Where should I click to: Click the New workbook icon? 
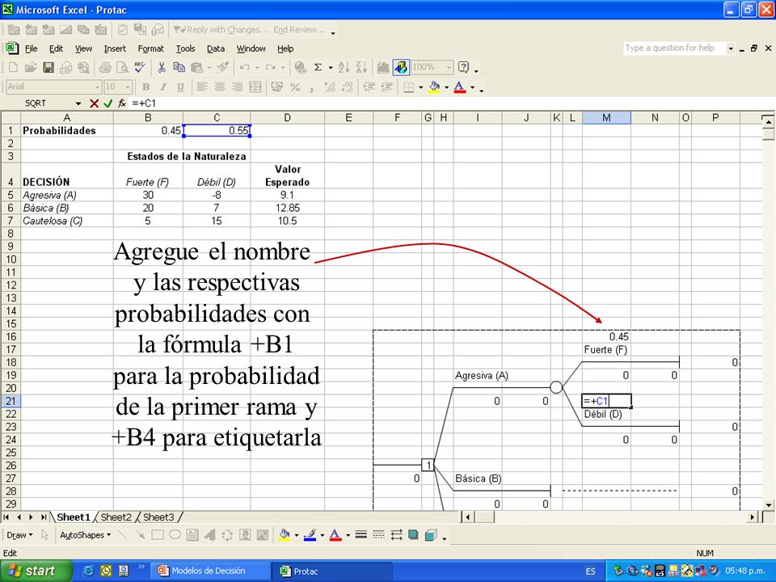[x=14, y=67]
